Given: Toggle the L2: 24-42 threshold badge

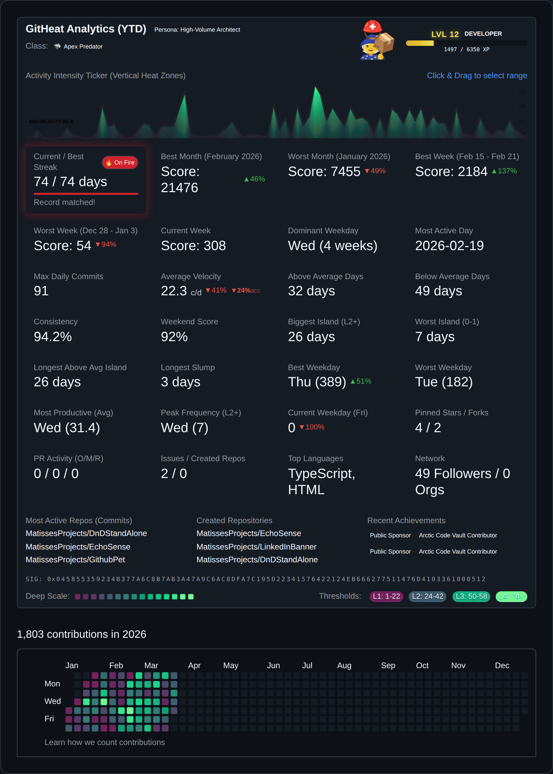Looking at the screenshot, I should tap(427, 596).
